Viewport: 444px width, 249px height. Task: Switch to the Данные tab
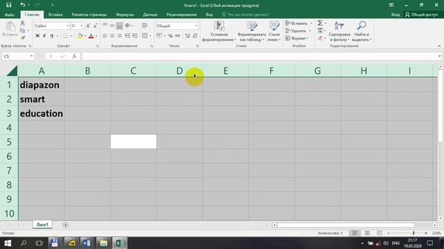click(x=150, y=15)
